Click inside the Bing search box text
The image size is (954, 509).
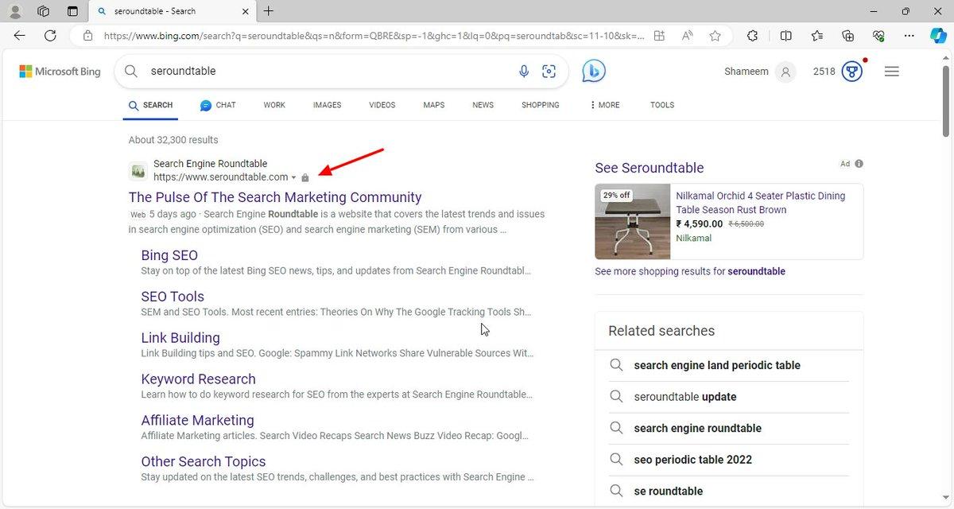[183, 71]
